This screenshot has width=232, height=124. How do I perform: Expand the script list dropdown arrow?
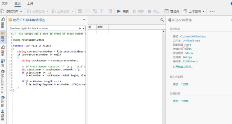[x=84, y=28]
